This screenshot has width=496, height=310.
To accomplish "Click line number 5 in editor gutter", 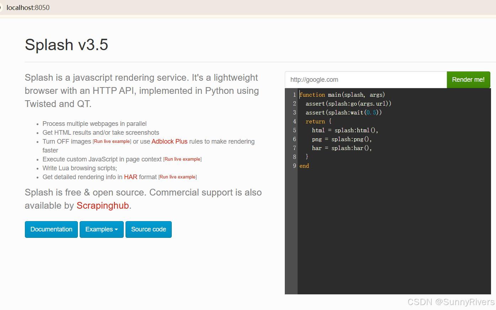I will click(x=294, y=130).
